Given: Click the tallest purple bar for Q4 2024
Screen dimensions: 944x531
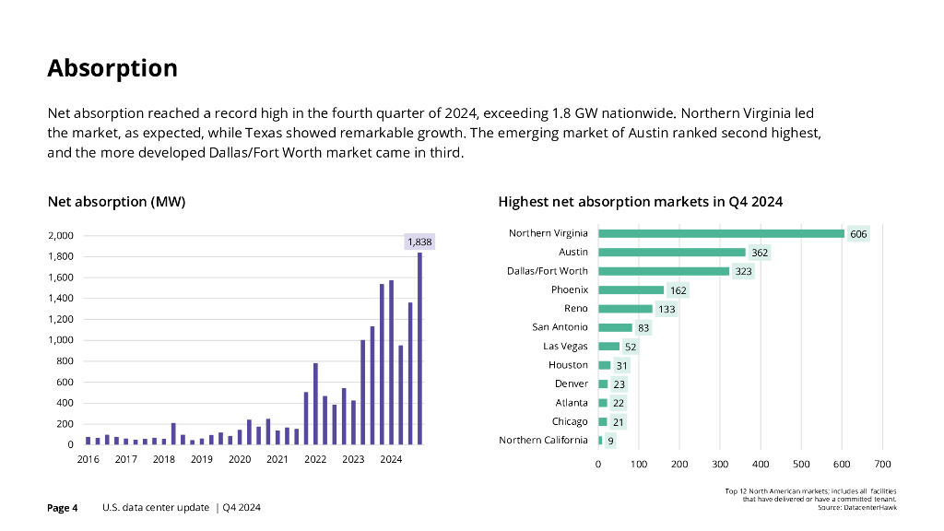Looking at the screenshot, I should pyautogui.click(x=419, y=348).
